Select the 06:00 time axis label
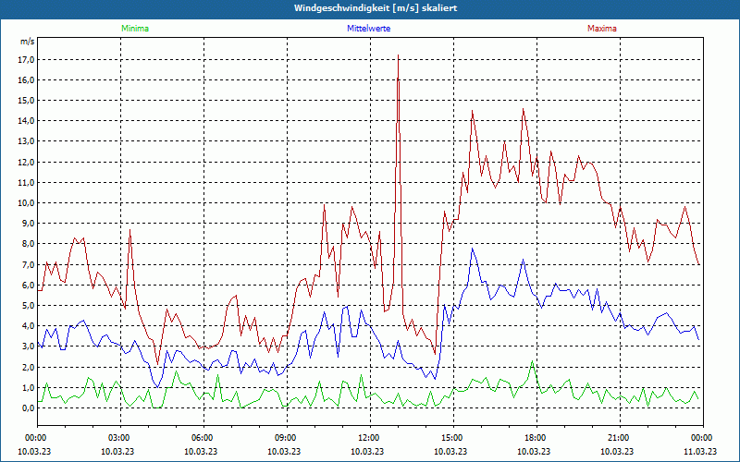 coord(203,437)
